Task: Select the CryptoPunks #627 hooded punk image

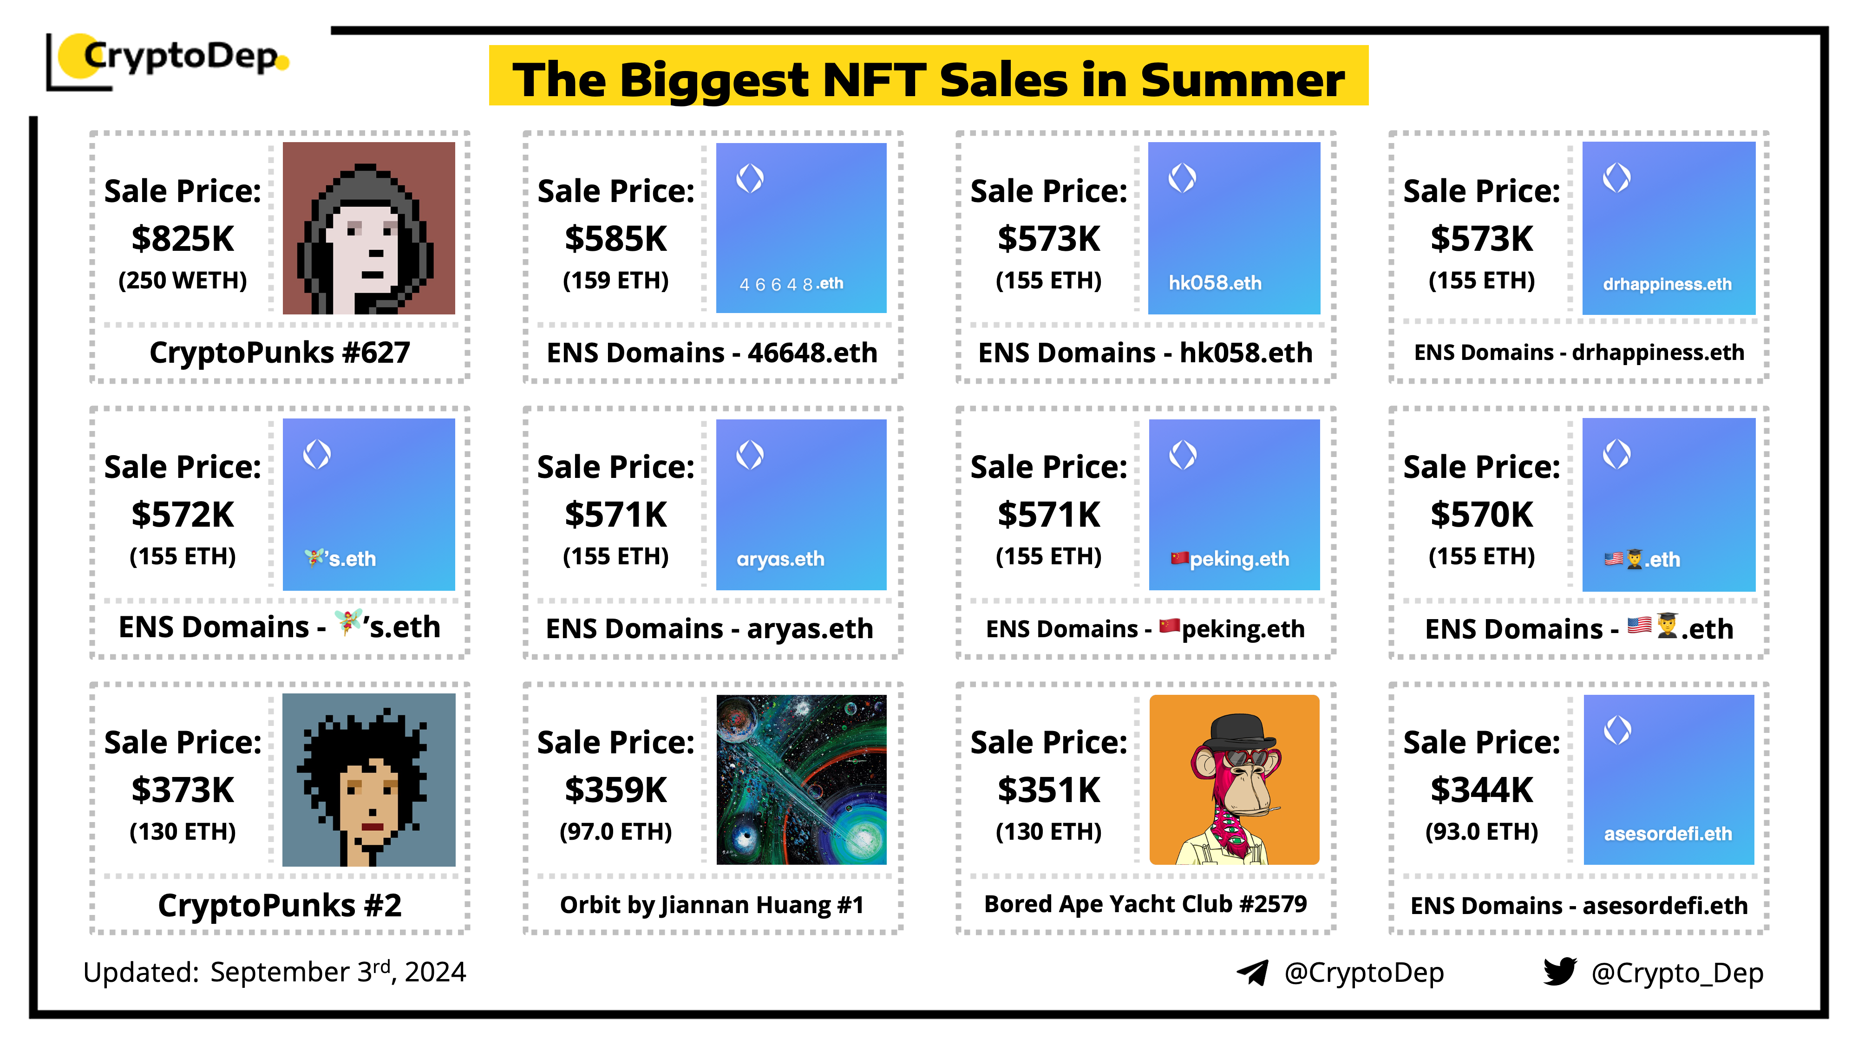Action: click(368, 228)
